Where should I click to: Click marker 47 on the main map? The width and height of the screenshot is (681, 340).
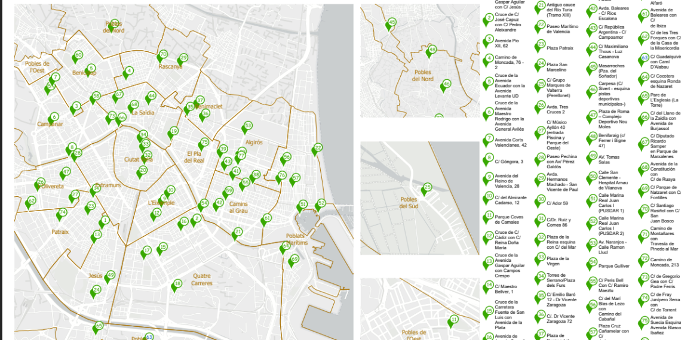point(65,174)
